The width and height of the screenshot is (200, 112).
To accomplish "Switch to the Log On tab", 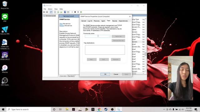I will (90, 21).
